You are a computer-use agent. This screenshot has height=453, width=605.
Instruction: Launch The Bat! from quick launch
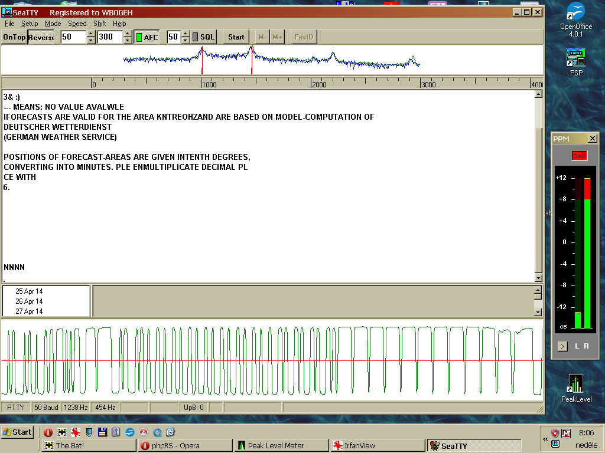(61, 432)
